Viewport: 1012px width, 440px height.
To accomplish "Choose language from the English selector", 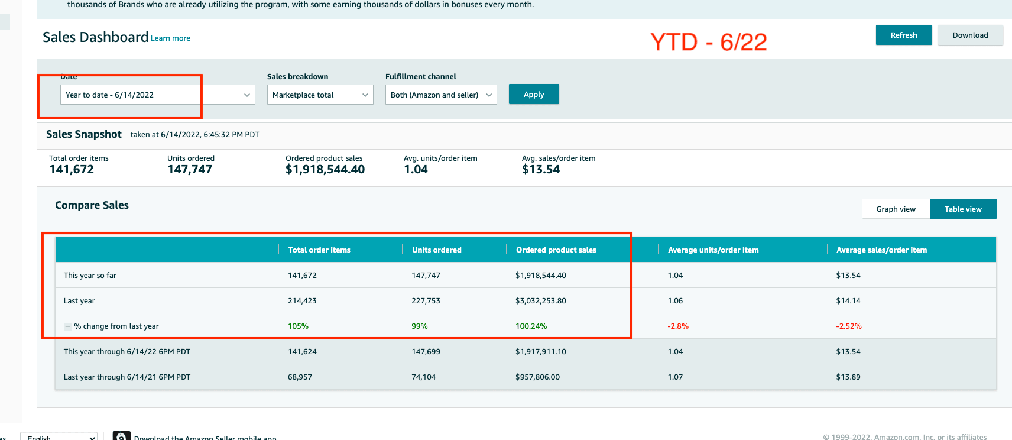I will click(59, 437).
